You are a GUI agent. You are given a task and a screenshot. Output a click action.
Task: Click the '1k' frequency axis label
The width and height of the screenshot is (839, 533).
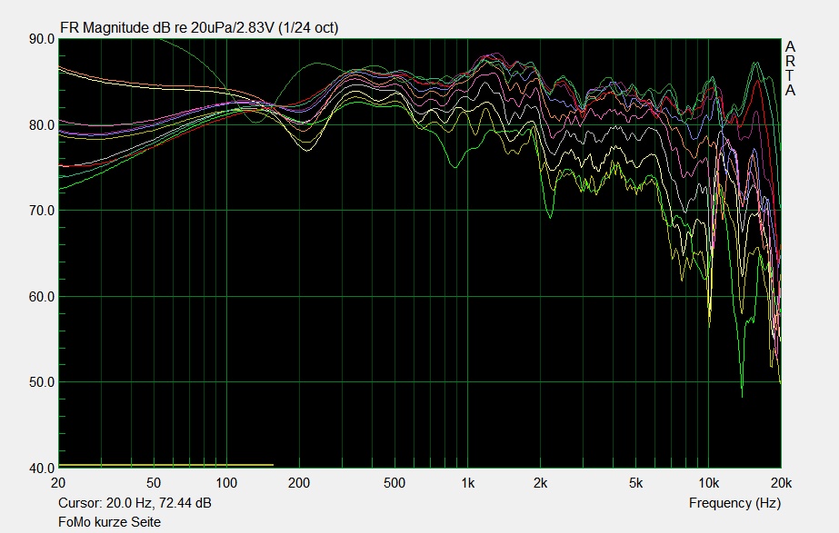[x=467, y=483]
